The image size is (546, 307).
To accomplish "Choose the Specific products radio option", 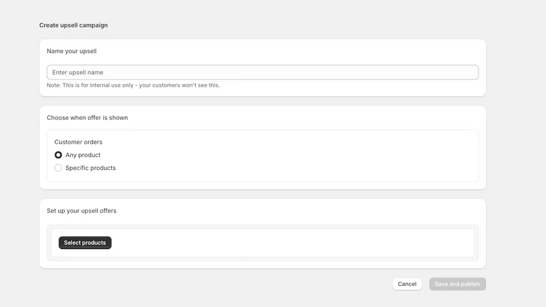I will (x=58, y=168).
